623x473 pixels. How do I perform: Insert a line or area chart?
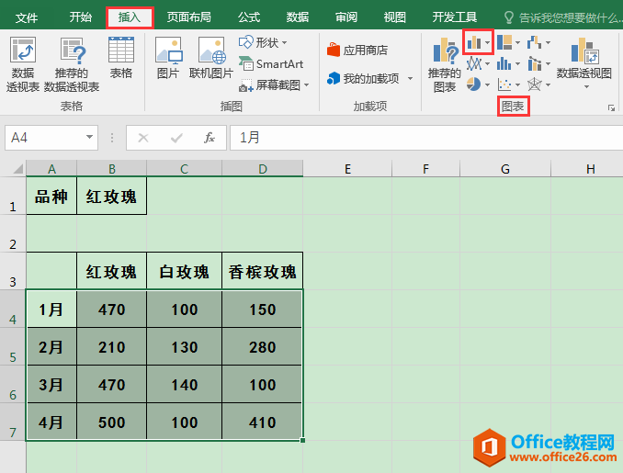pos(478,63)
